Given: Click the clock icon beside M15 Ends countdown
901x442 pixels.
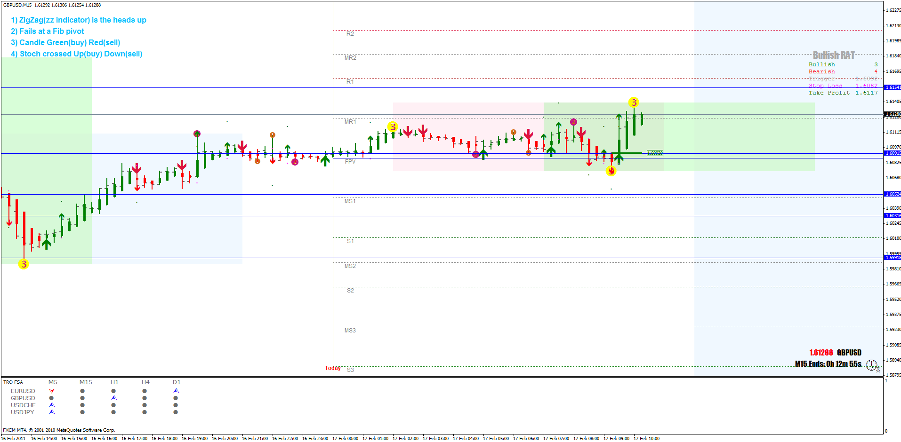Looking at the screenshot, I should coord(872,365).
